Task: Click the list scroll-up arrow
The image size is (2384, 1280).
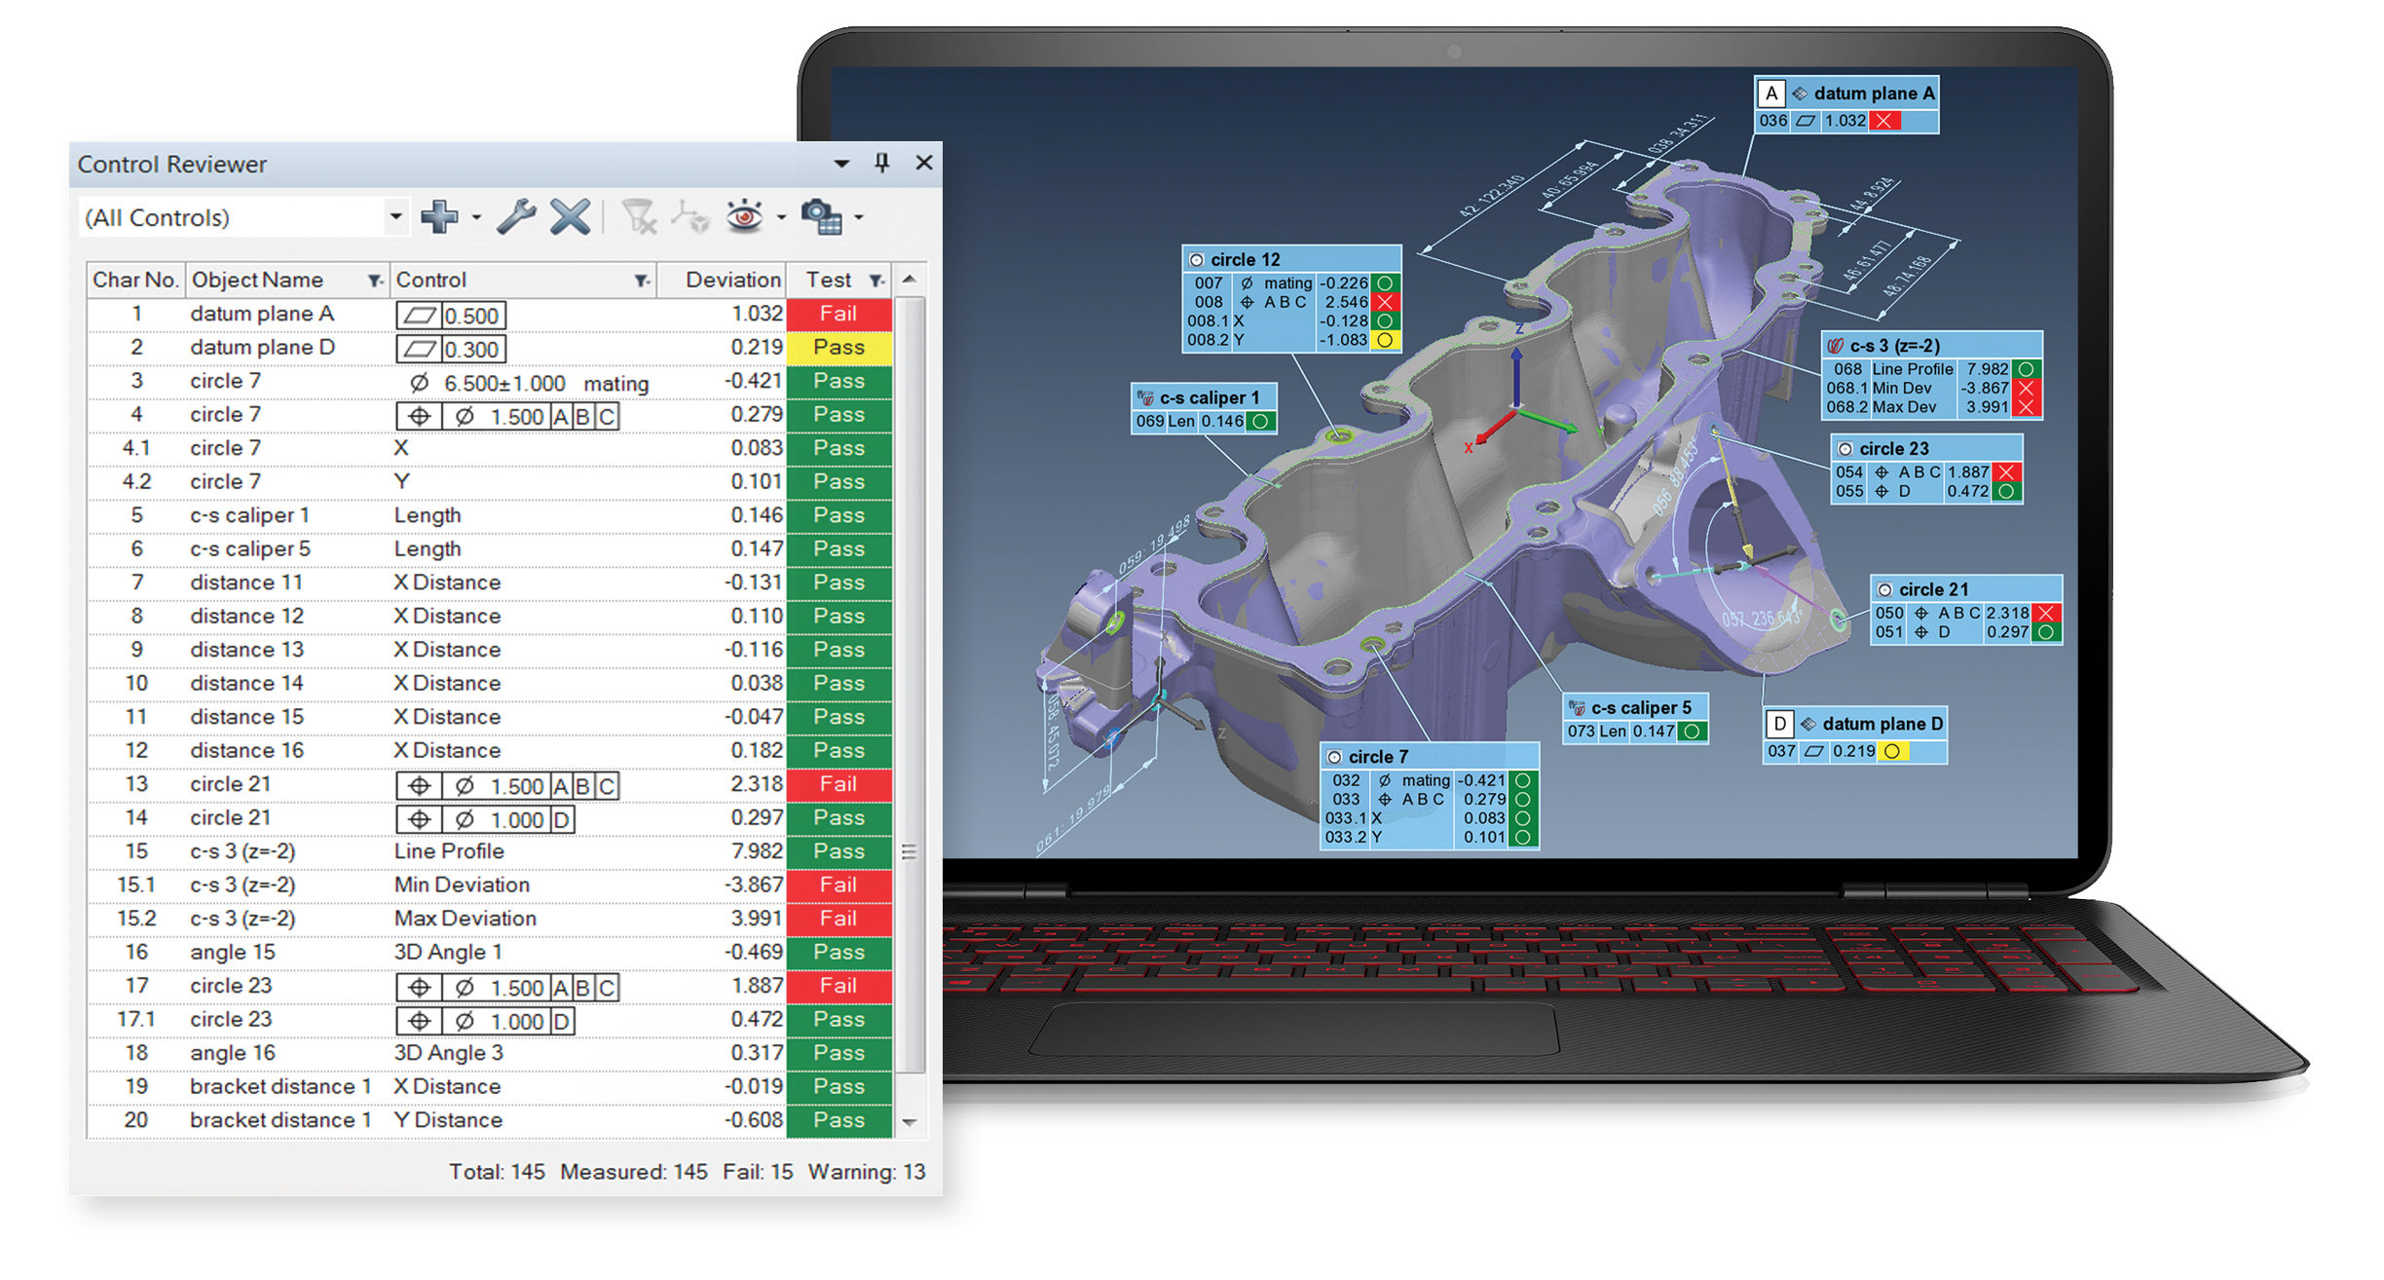Action: tap(910, 280)
